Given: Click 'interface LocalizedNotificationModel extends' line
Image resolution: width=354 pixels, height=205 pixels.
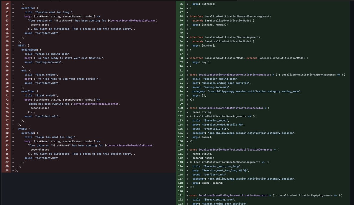Looking at the screenshot, I should 248,58.
